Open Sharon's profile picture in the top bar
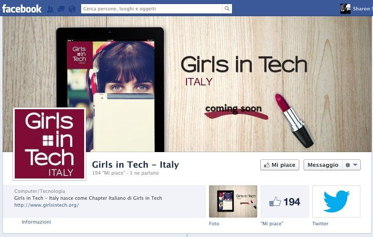The image size is (373, 237). [345, 9]
